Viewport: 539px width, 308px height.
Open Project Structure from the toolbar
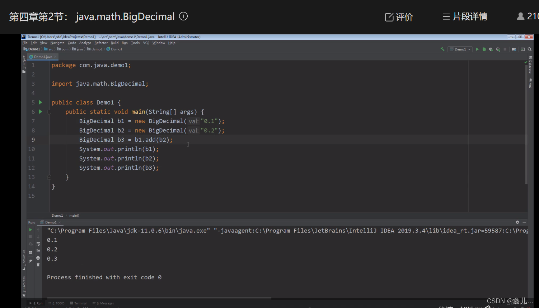pos(514,49)
